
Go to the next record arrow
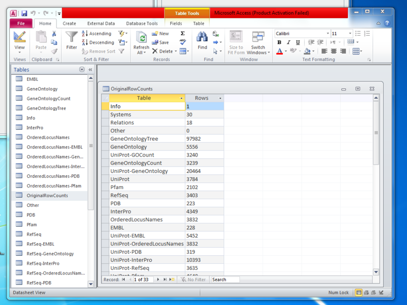point(158,280)
